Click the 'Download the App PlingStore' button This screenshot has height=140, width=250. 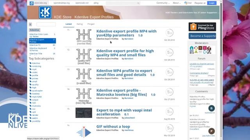pyautogui.click(x=202, y=27)
